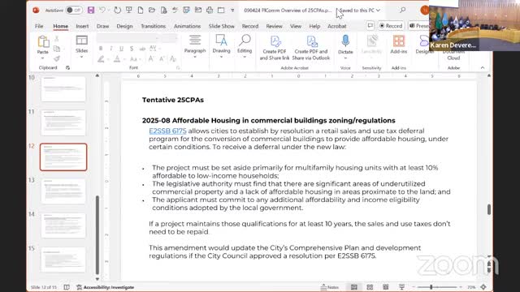Click the text highlight color swatch
Screen dimensions: 520x292
[x=101, y=59]
